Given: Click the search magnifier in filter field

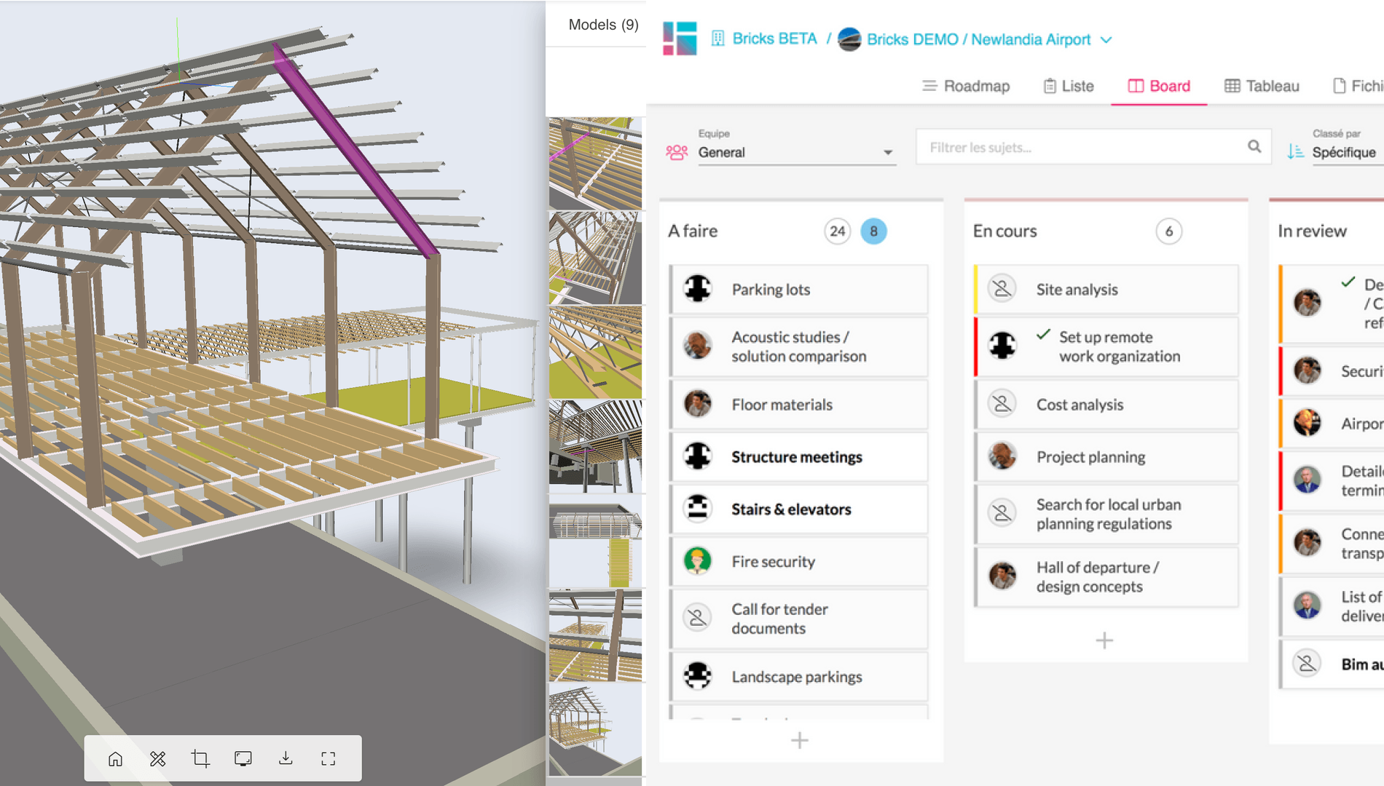Looking at the screenshot, I should [1254, 146].
